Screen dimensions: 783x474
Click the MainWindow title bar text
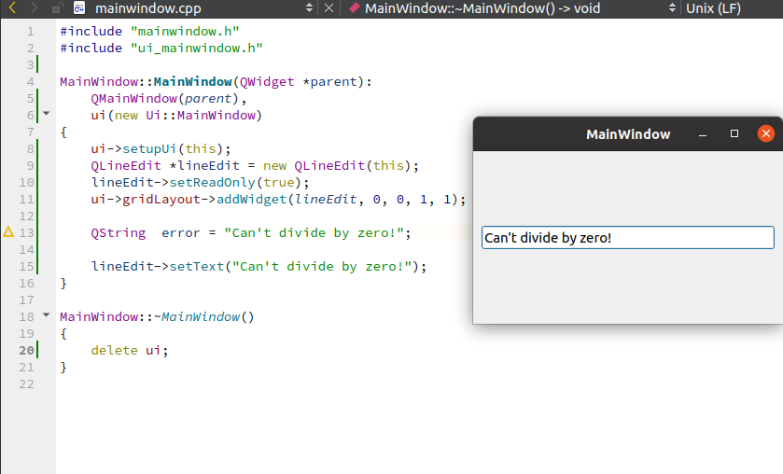pos(628,134)
